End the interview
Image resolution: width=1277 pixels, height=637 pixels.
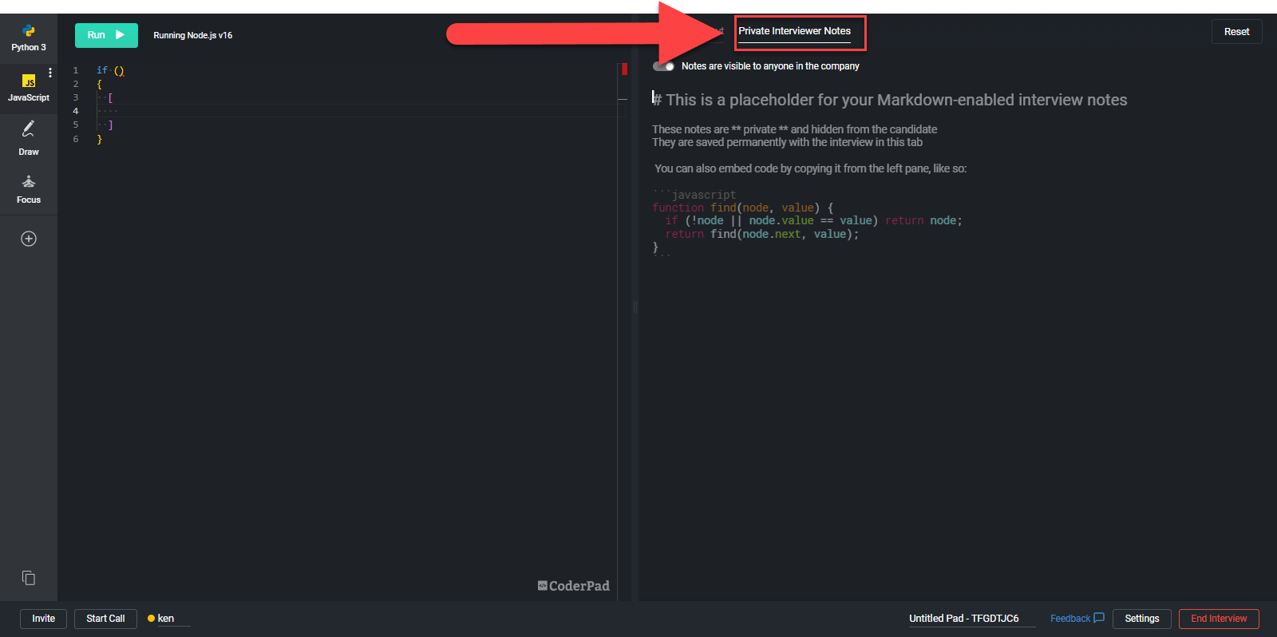[x=1219, y=619]
